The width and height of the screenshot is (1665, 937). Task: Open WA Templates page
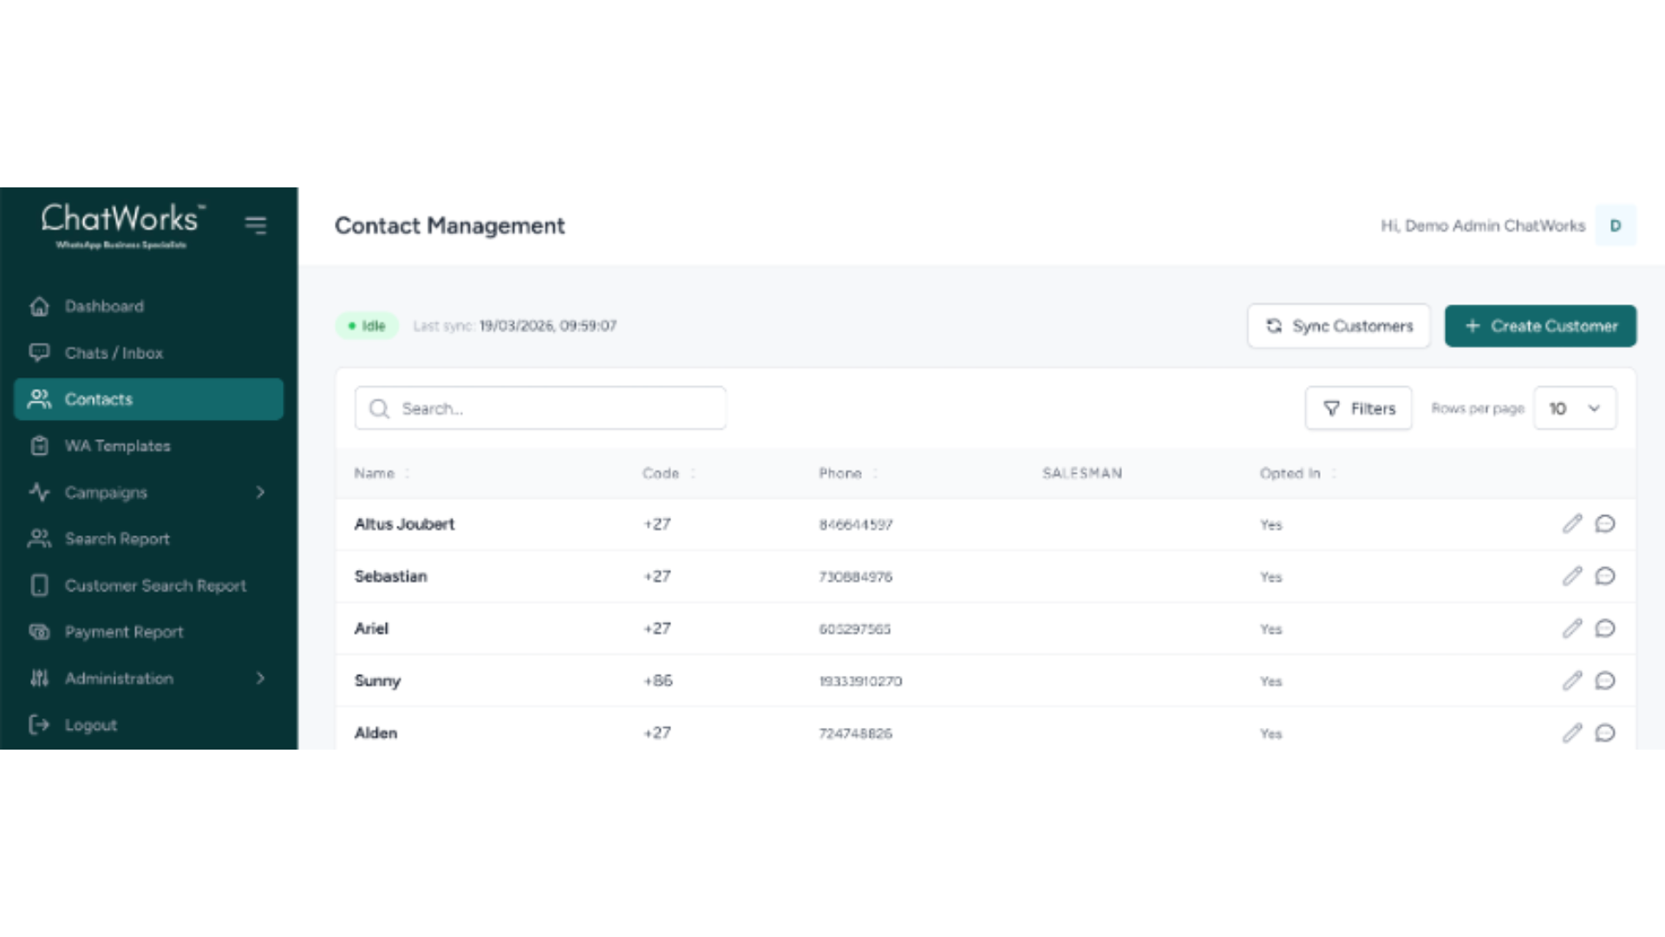(x=149, y=446)
